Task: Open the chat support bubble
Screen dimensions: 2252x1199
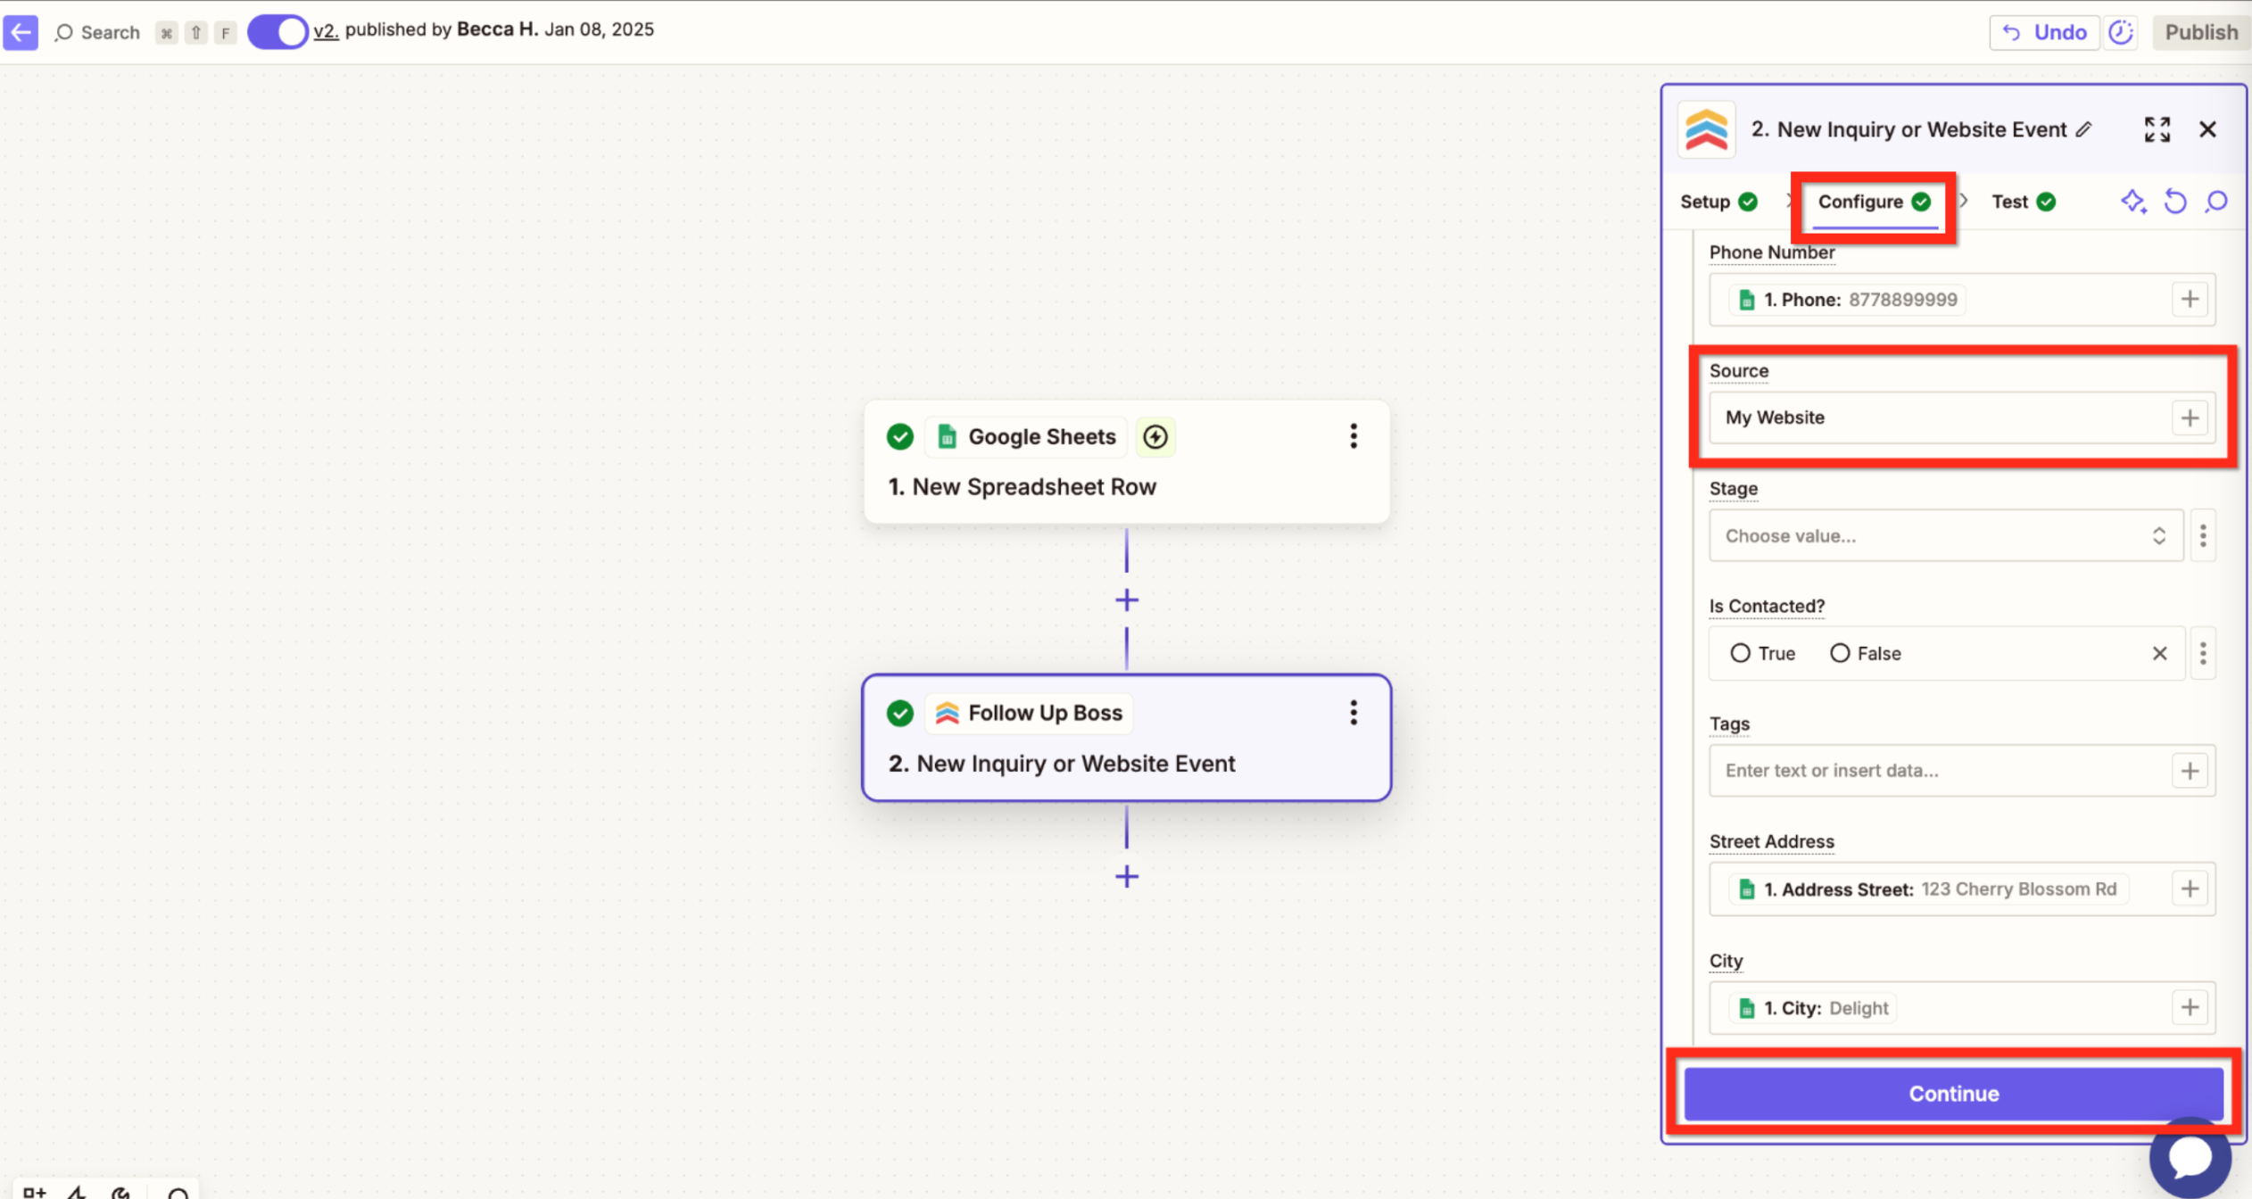Action: 2190,1157
